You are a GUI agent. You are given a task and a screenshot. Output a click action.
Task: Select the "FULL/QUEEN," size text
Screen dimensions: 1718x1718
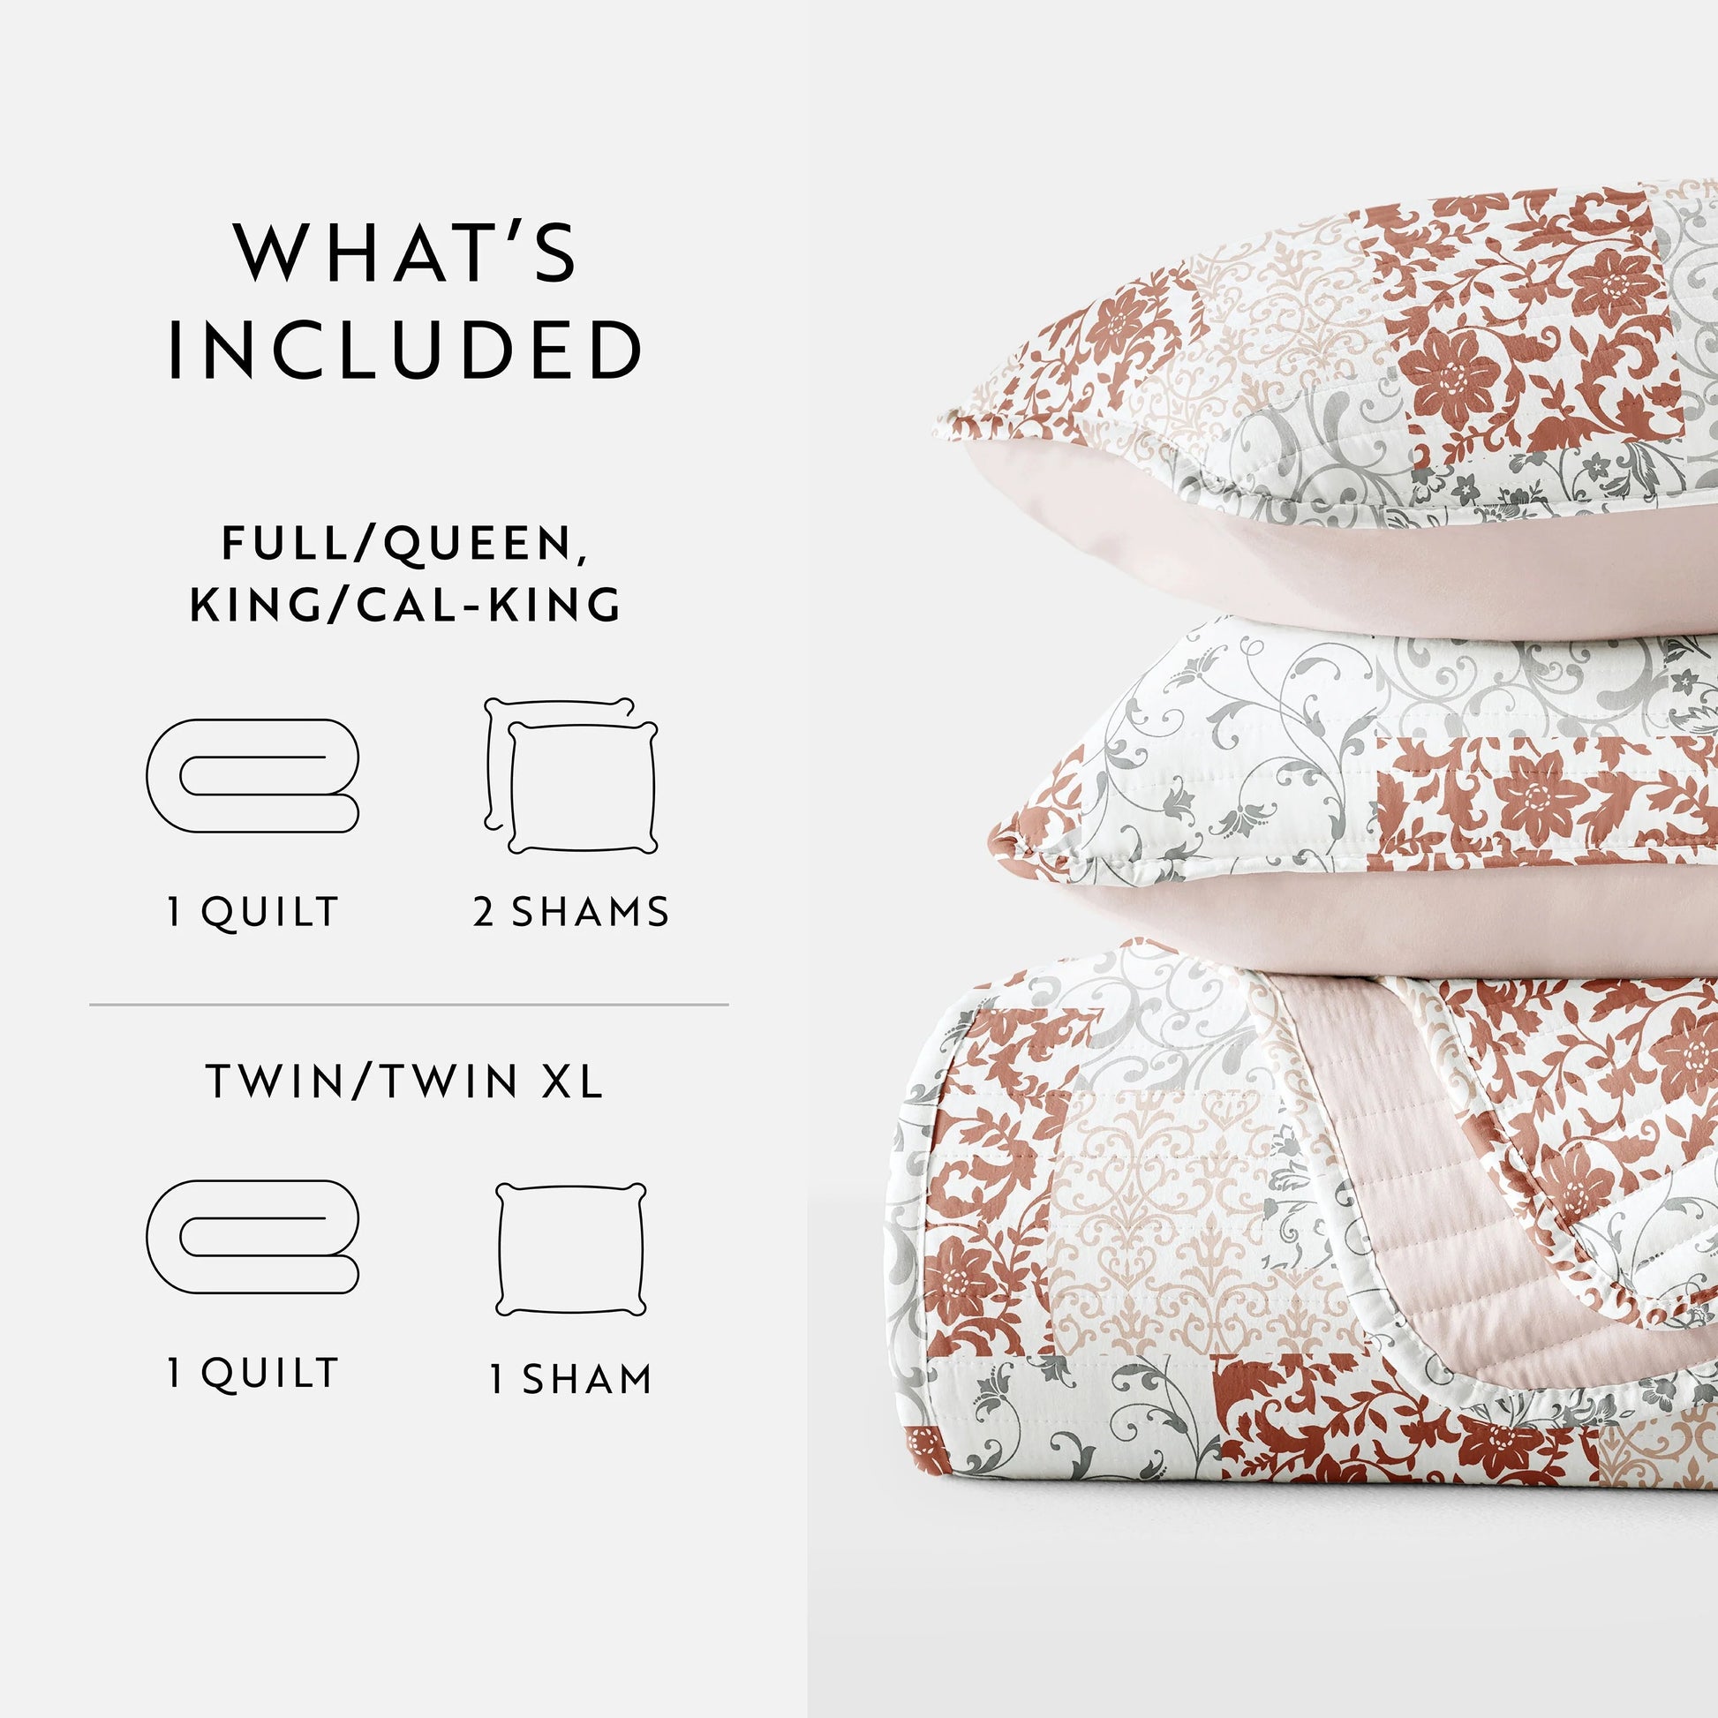(403, 543)
